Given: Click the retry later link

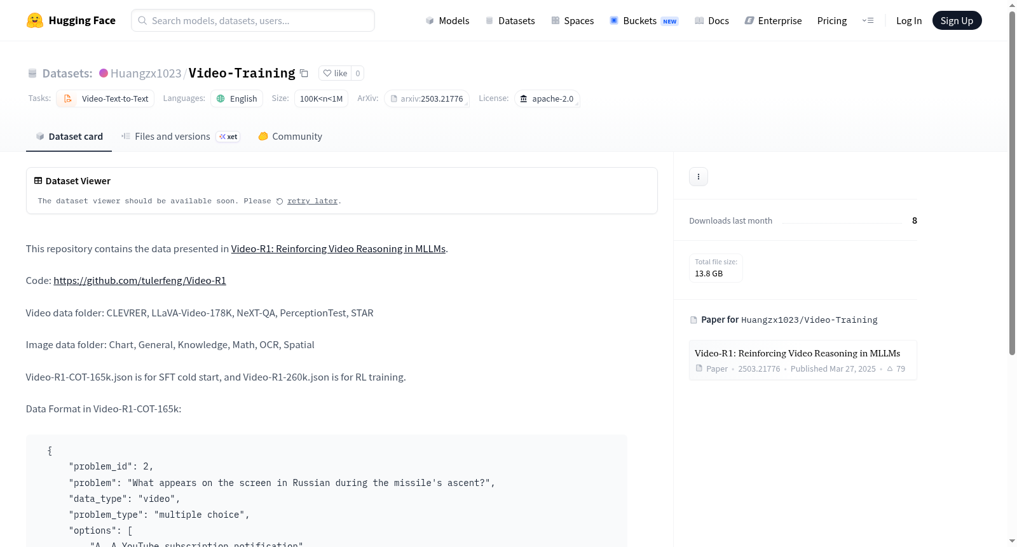Looking at the screenshot, I should [313, 201].
